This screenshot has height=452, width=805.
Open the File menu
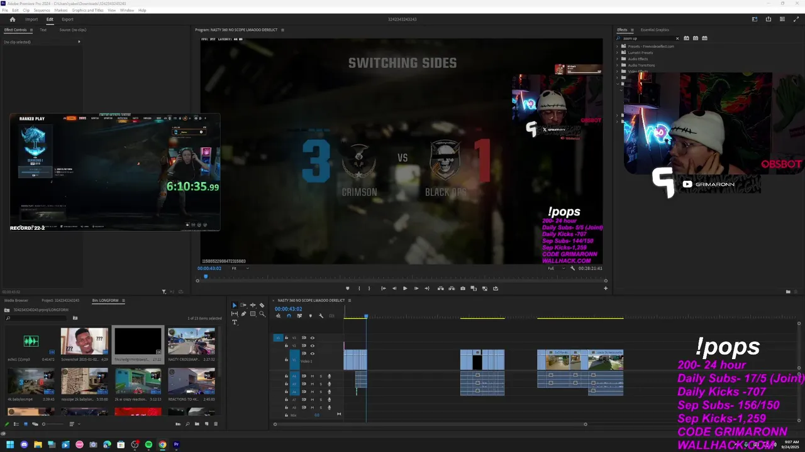[x=5, y=11]
